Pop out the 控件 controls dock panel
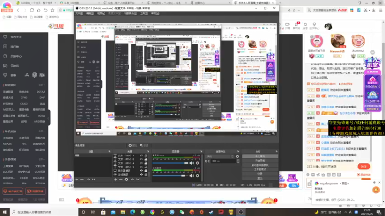The image size is (385, 216). pos(276,151)
